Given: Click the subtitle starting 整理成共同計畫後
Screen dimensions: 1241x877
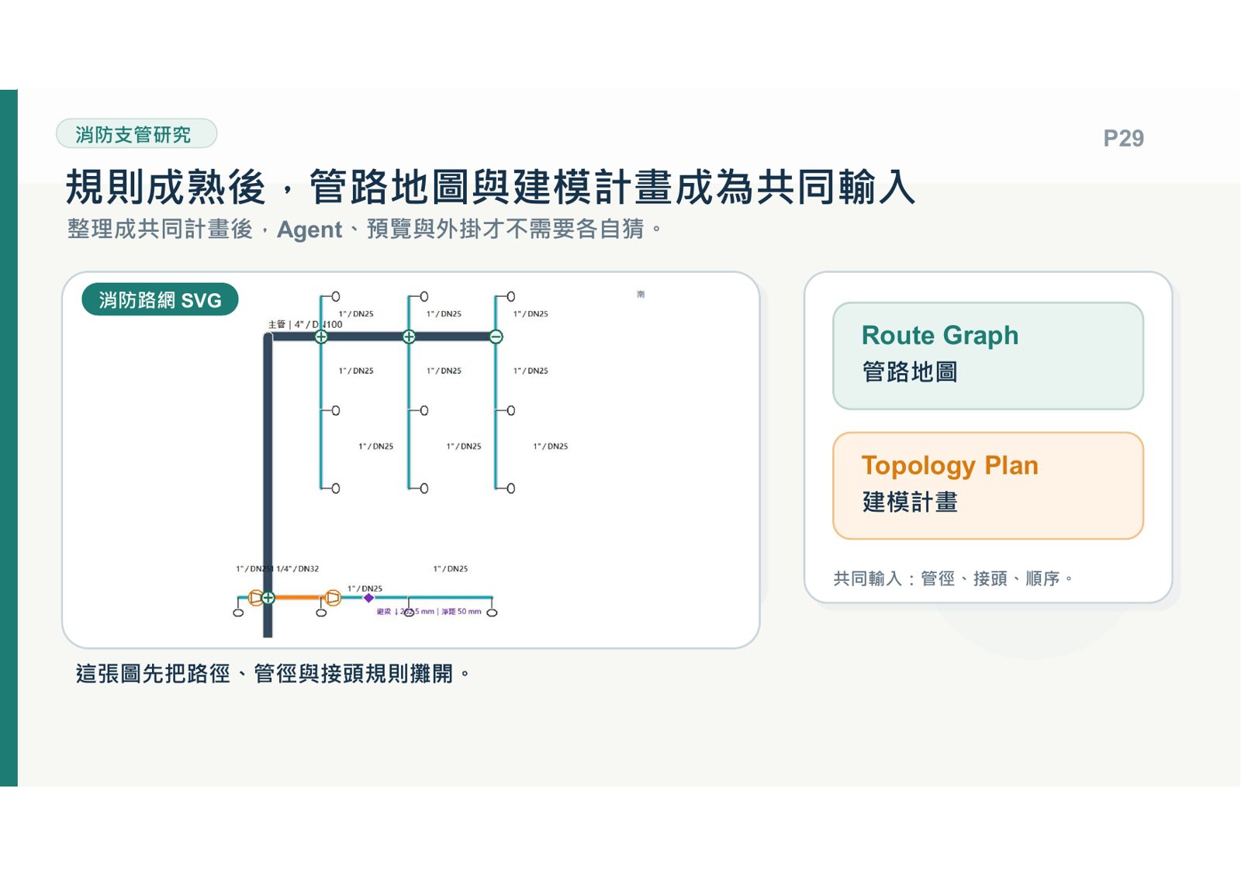Looking at the screenshot, I should pos(365,230).
